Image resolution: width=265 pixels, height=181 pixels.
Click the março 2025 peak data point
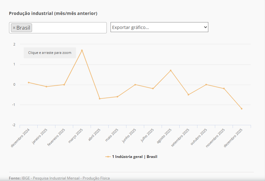[82, 50]
